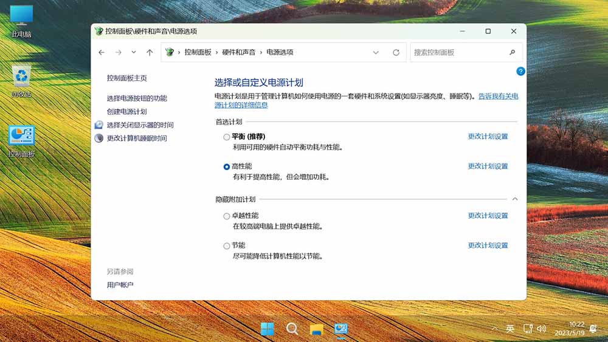Open network status in system tray
The height and width of the screenshot is (342, 608).
pyautogui.click(x=527, y=329)
